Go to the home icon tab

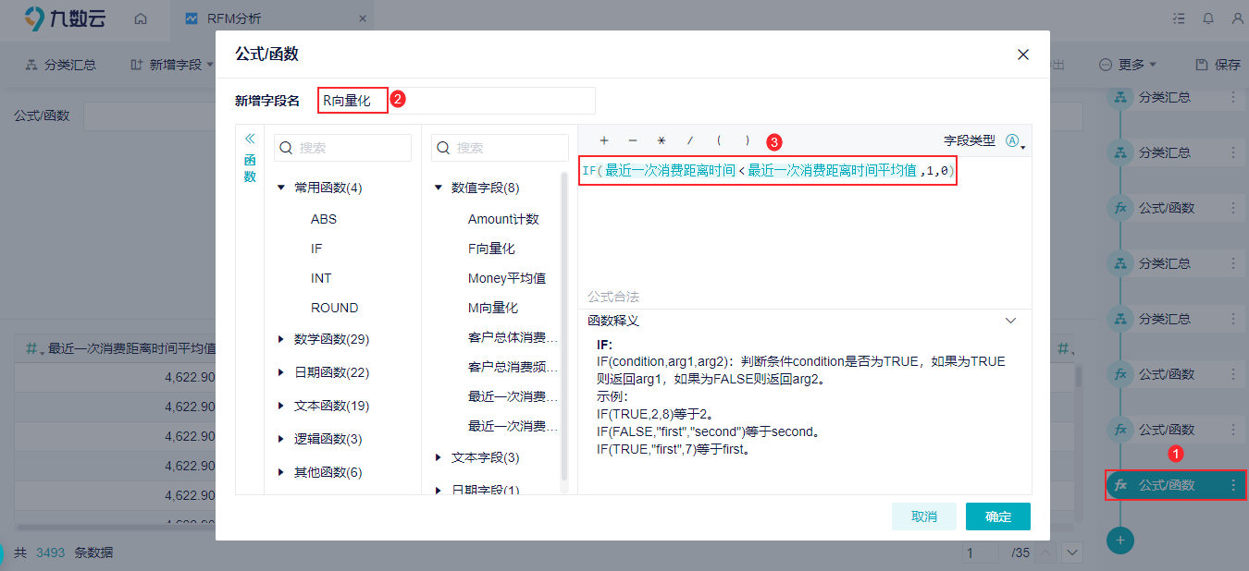pyautogui.click(x=141, y=18)
